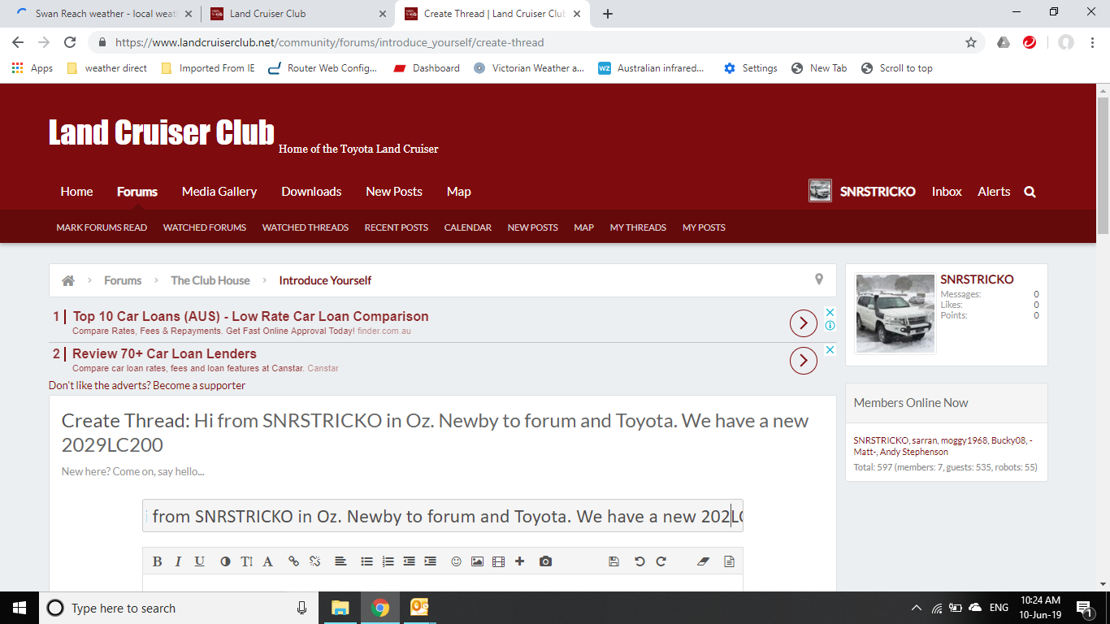The image size is (1110, 624).
Task: Click The Club House breadcrumb
Action: 210,280
